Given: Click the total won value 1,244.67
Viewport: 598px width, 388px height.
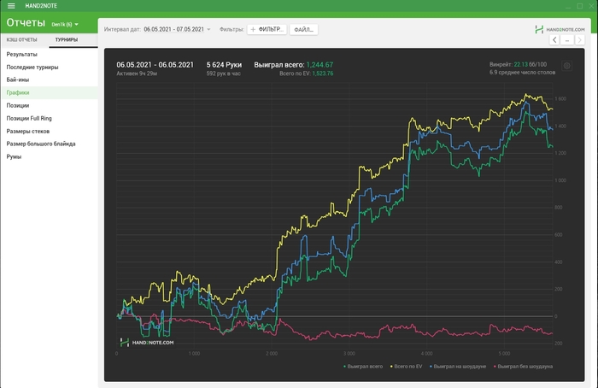Looking at the screenshot, I should [x=320, y=65].
